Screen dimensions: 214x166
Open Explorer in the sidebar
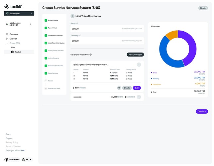13,39
